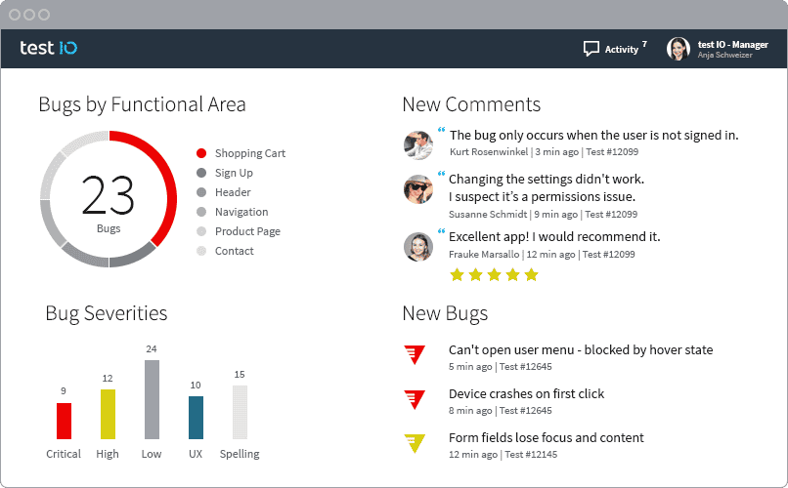788x488 pixels.
Task: Open the Activity speech bubble icon
Action: (591, 48)
